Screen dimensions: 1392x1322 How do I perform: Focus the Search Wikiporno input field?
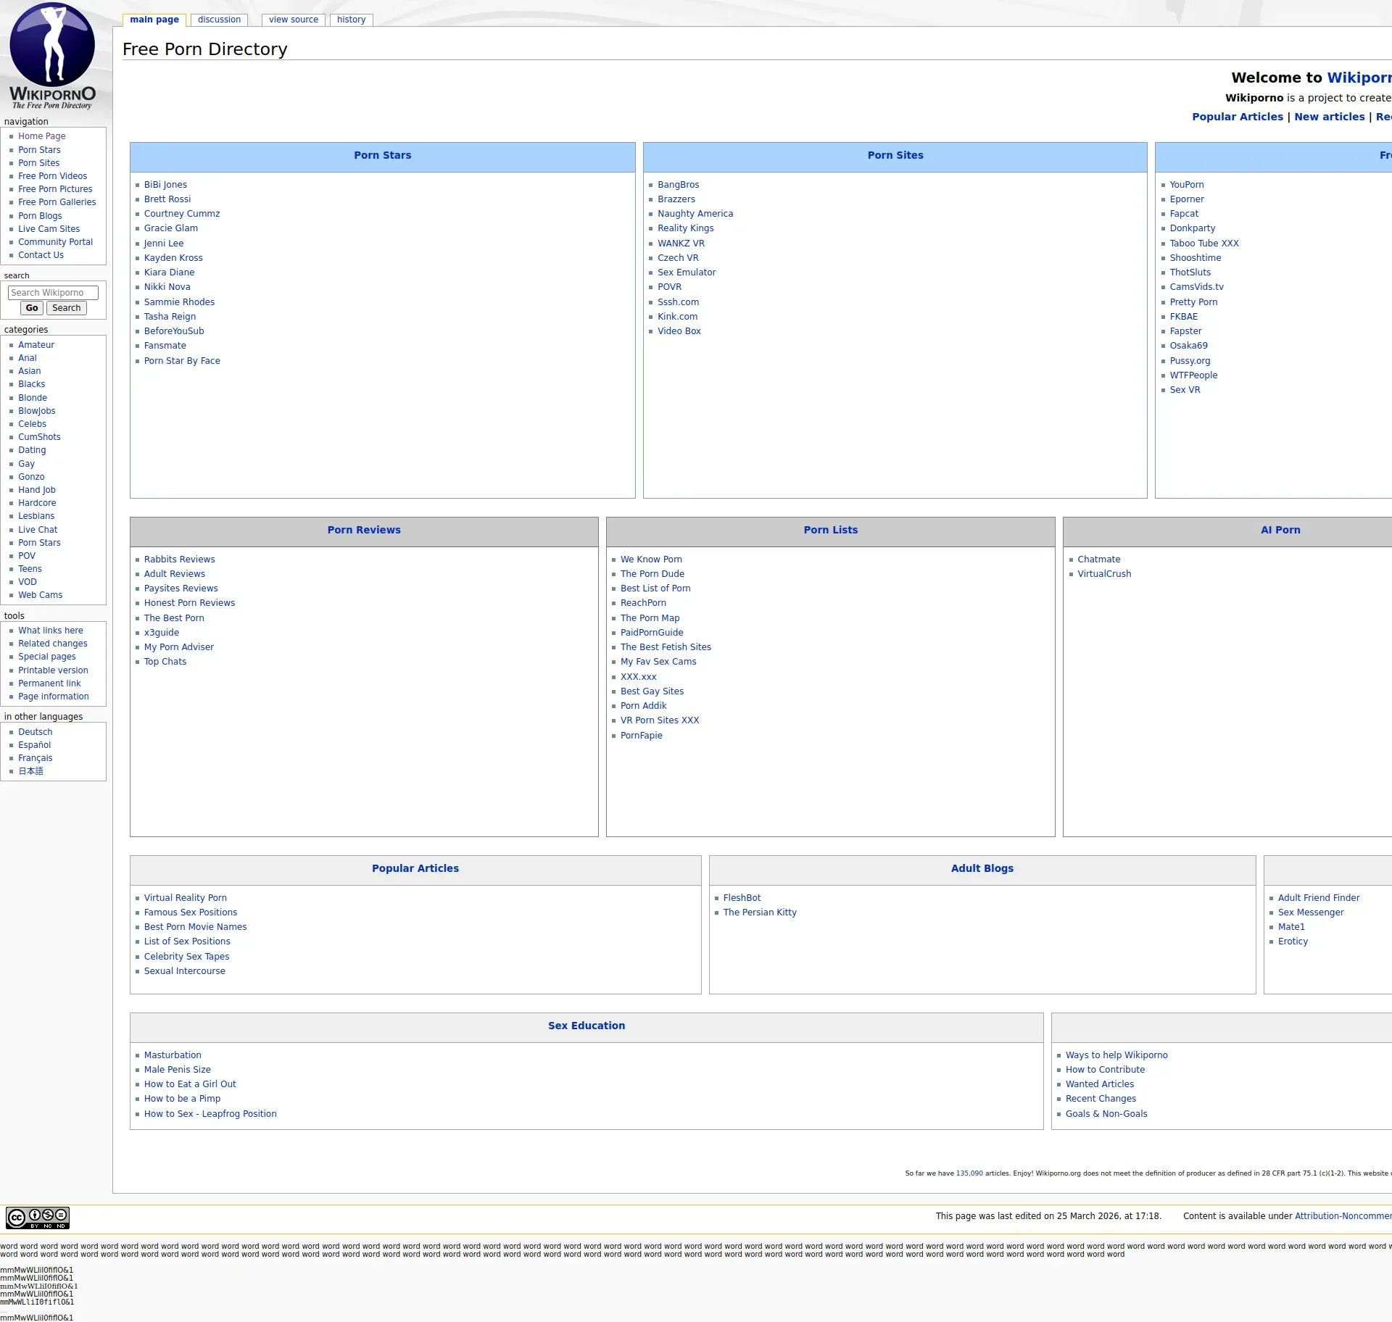point(53,293)
